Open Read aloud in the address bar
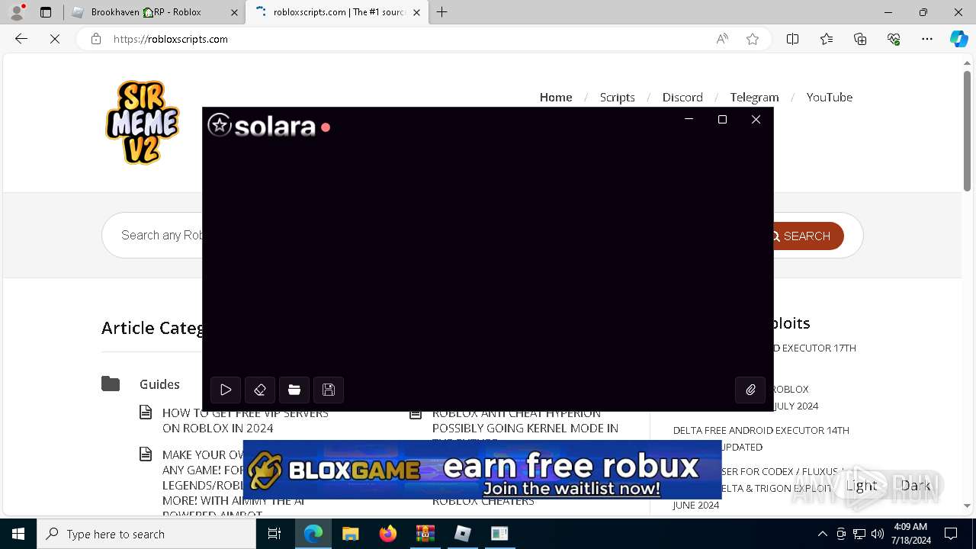Screen dimensions: 976x549 pos(722,39)
